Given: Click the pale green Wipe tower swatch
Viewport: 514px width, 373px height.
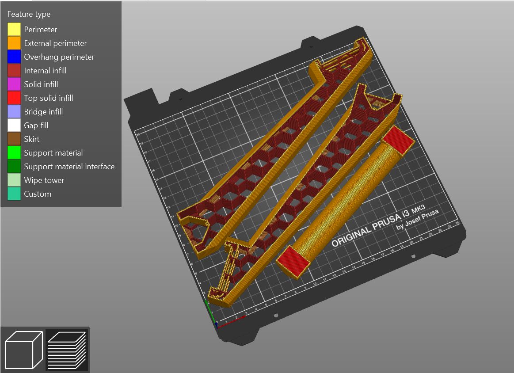Looking at the screenshot, I should point(14,180).
